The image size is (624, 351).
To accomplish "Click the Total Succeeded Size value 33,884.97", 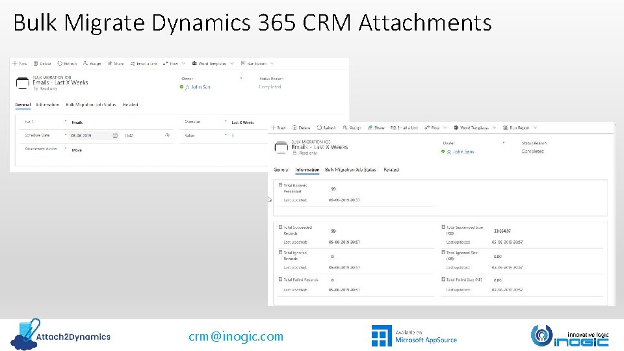I will click(x=502, y=231).
